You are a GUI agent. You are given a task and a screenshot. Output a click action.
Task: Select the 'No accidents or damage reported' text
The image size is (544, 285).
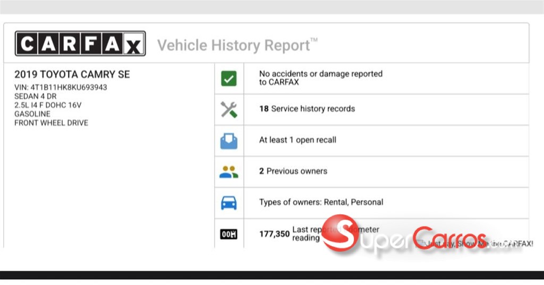320,78
